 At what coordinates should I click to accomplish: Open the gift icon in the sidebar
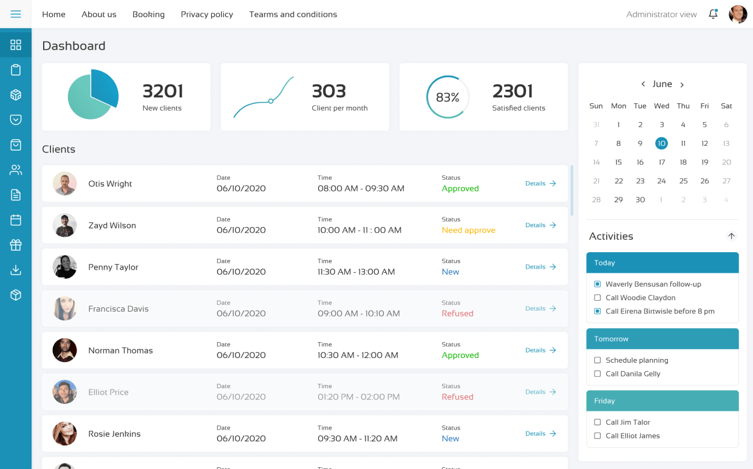click(x=15, y=244)
